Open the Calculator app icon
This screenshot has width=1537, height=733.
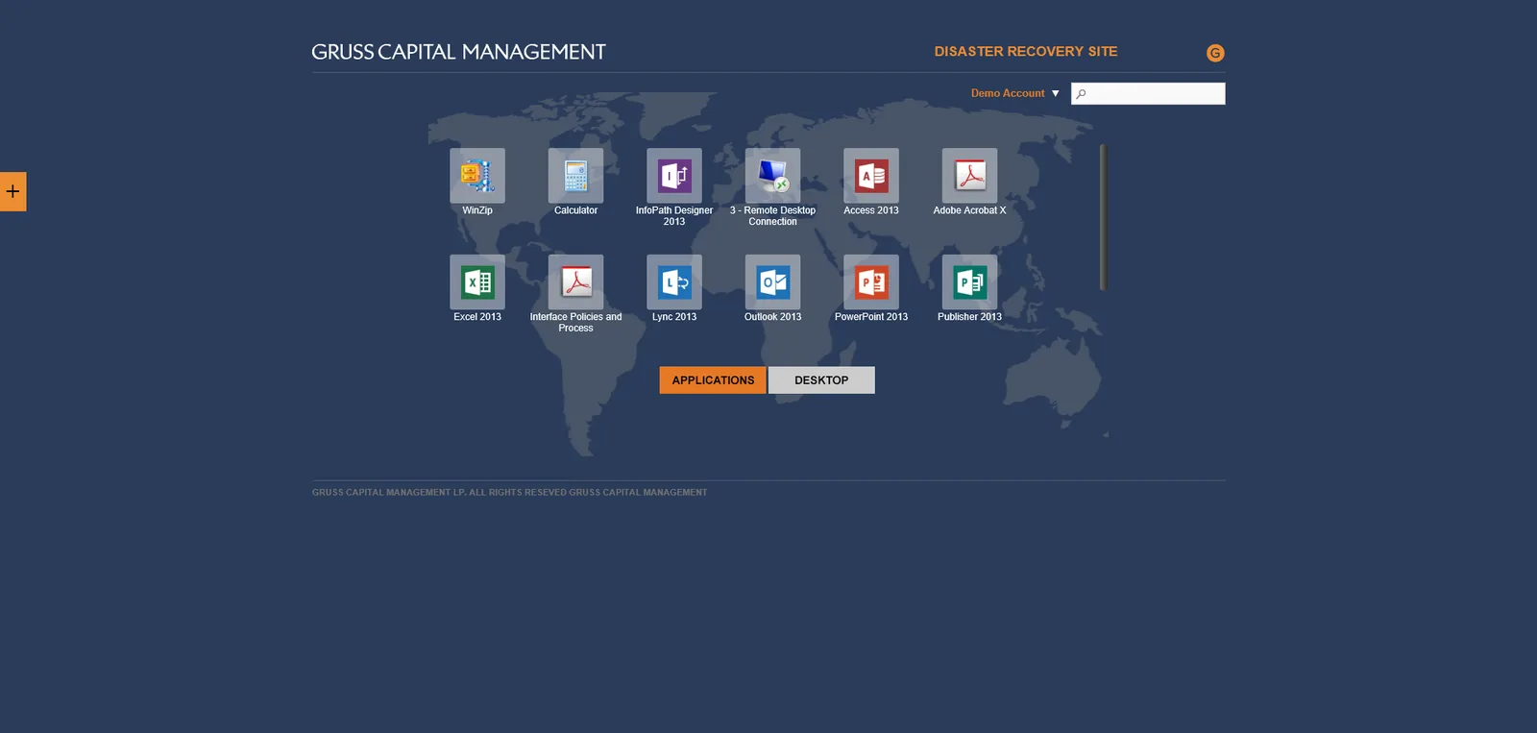point(575,176)
